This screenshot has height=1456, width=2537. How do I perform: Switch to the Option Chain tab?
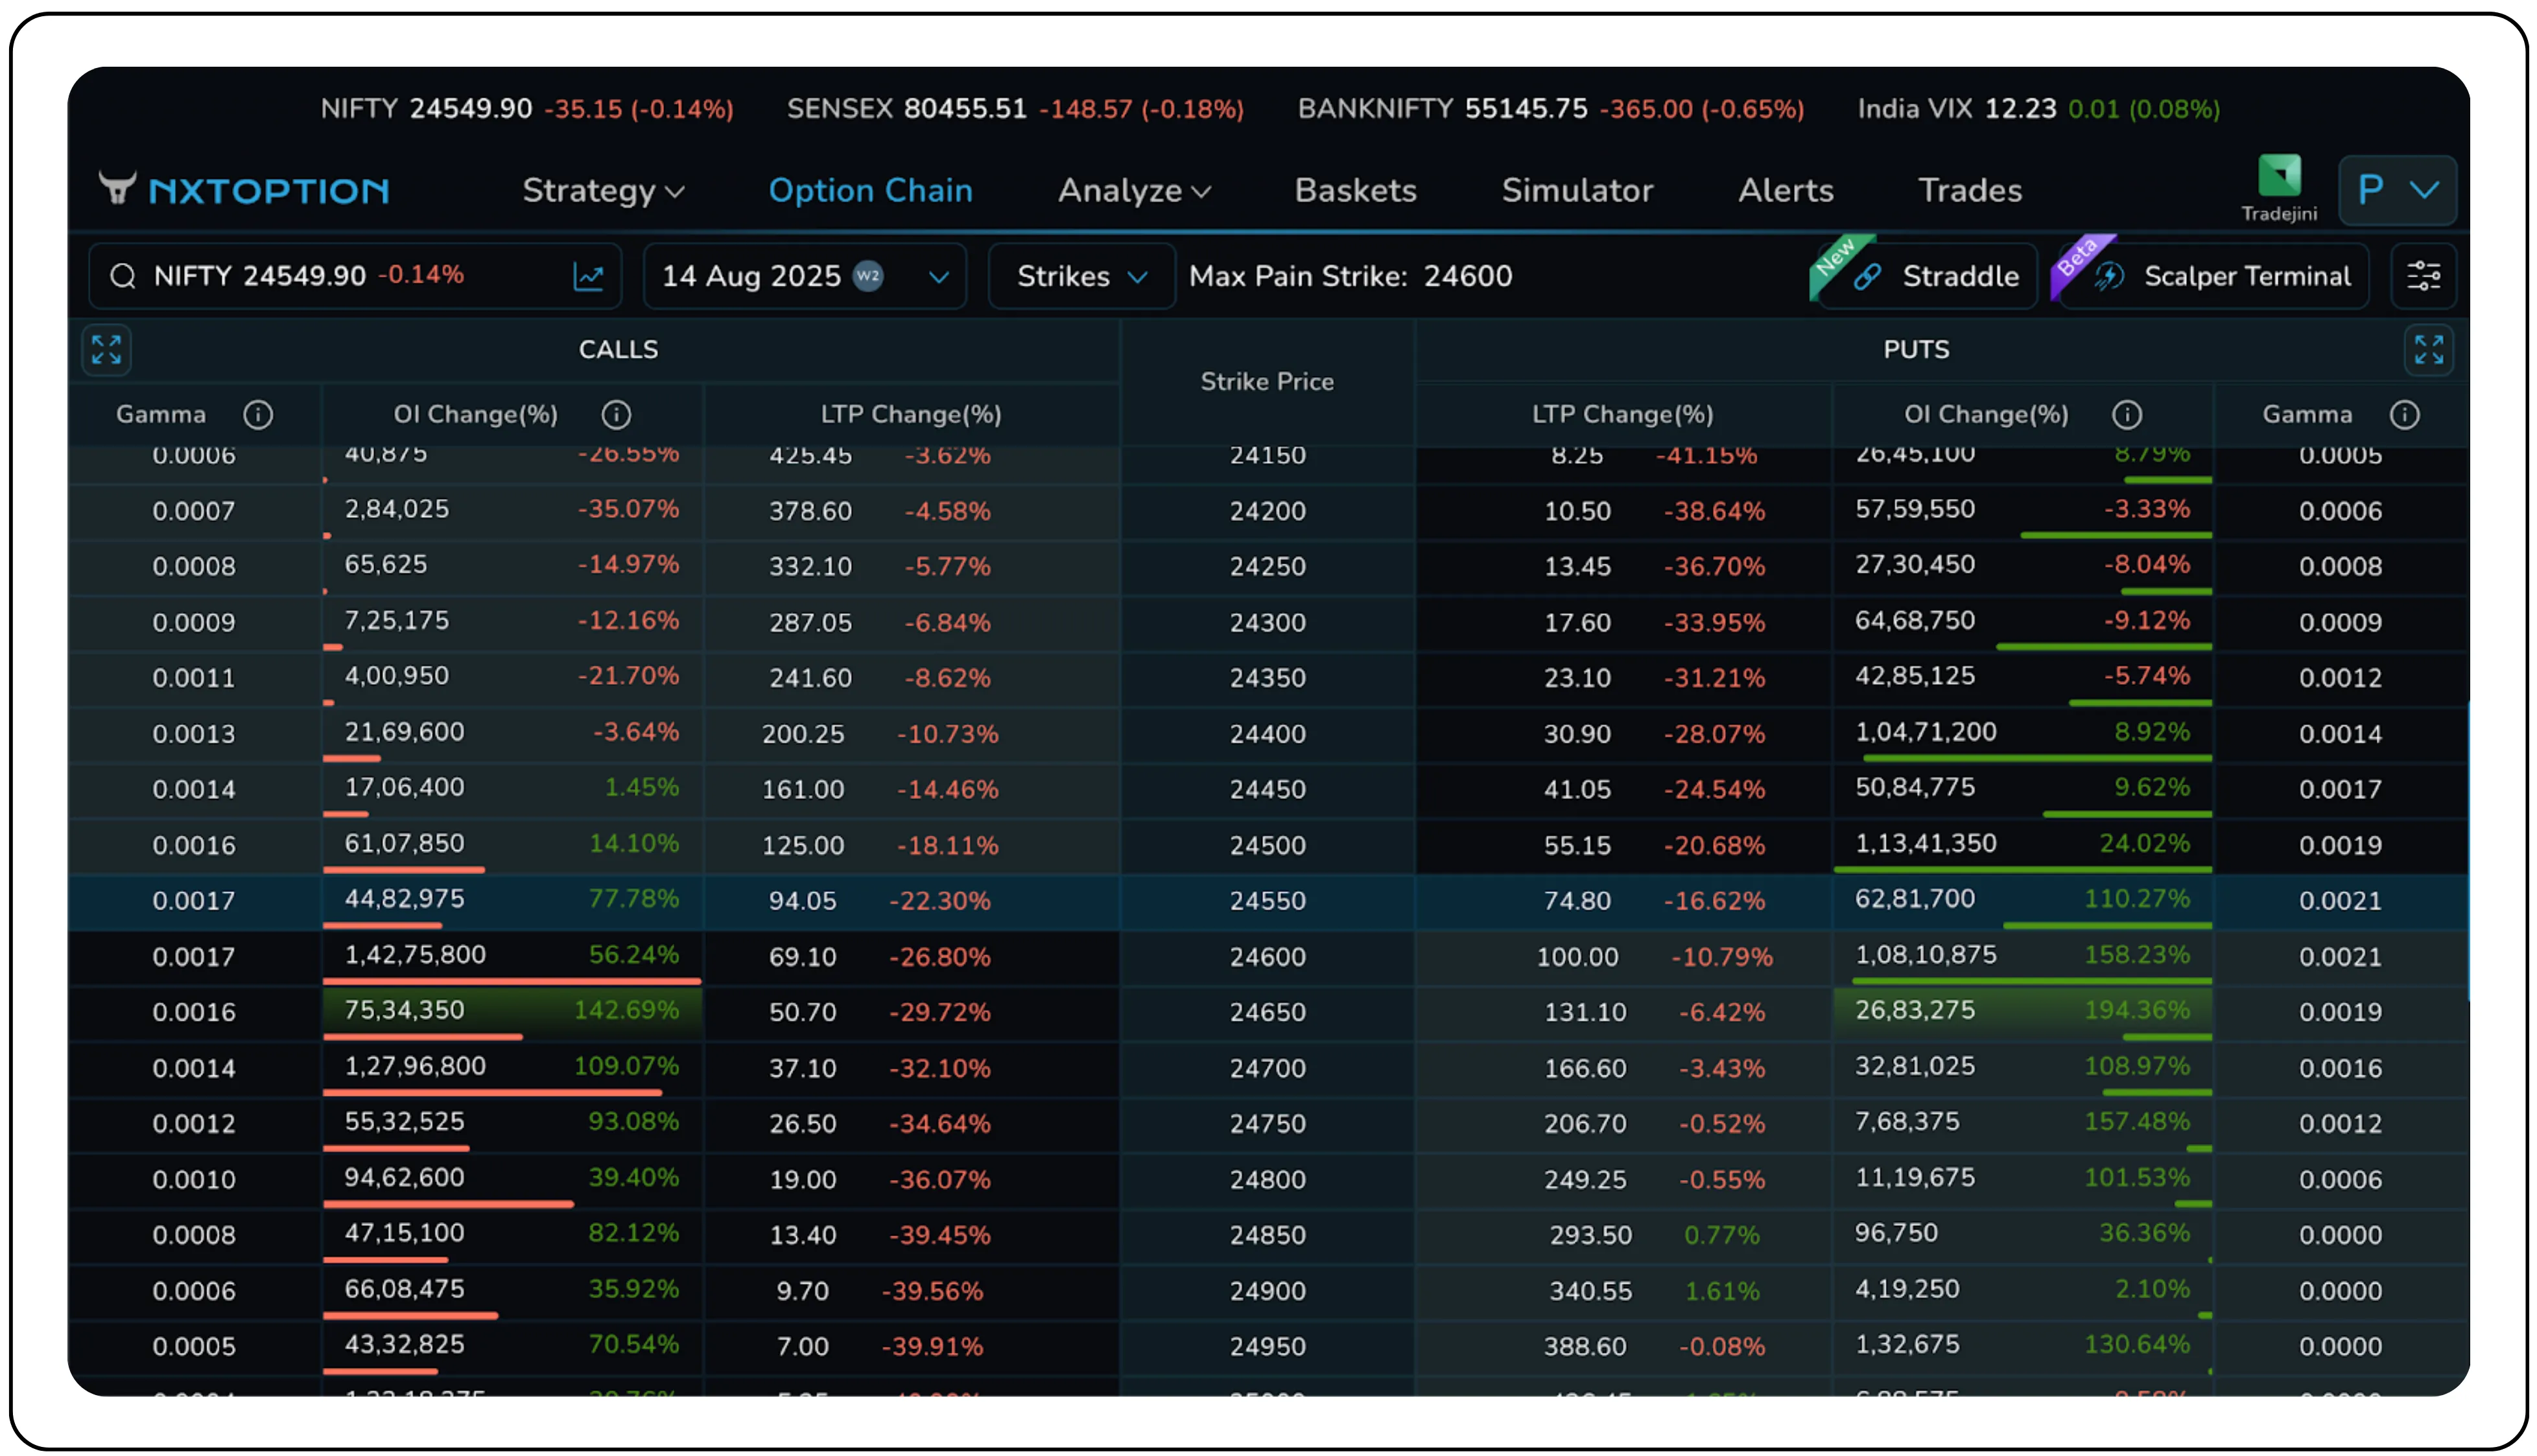pos(870,190)
